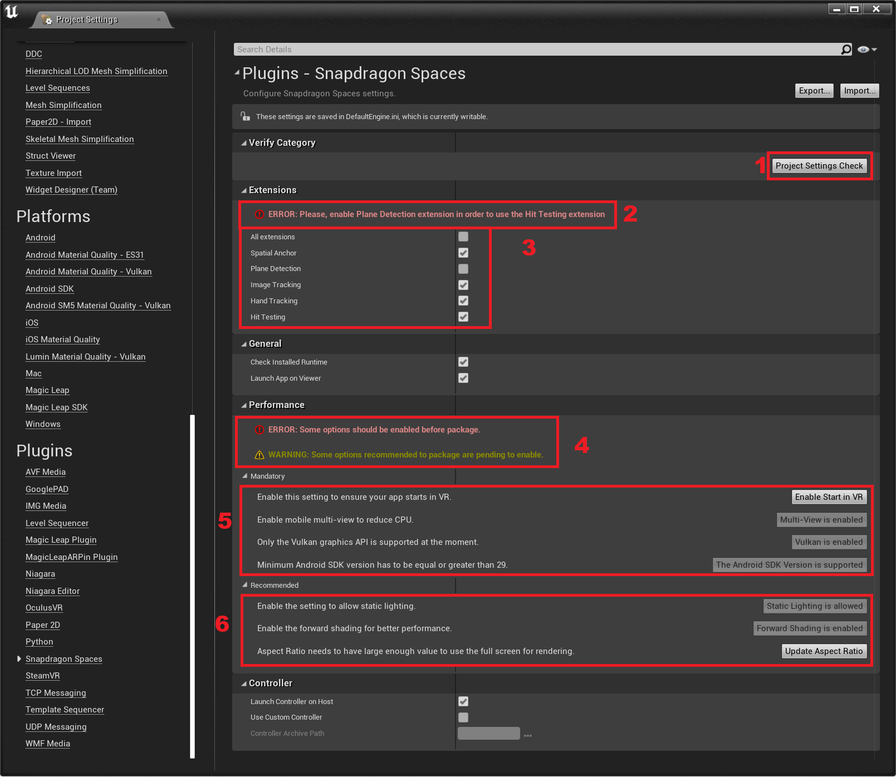Open Level Sequences settings
The width and height of the screenshot is (896, 777).
click(x=58, y=88)
